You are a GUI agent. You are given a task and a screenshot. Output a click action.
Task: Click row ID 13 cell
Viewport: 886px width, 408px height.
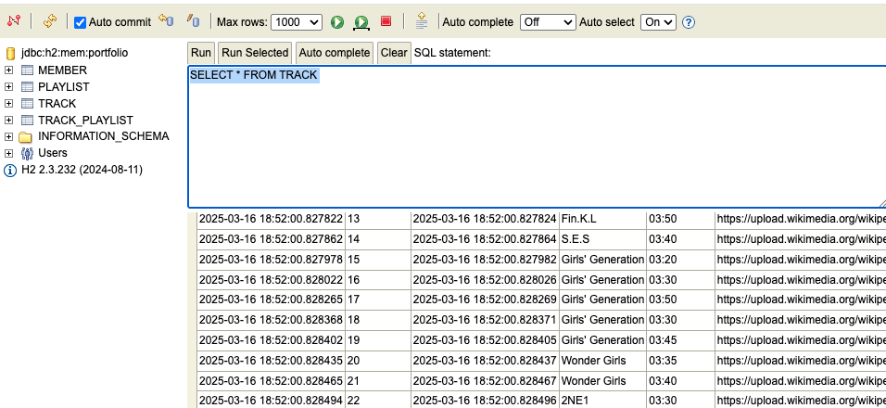377,219
